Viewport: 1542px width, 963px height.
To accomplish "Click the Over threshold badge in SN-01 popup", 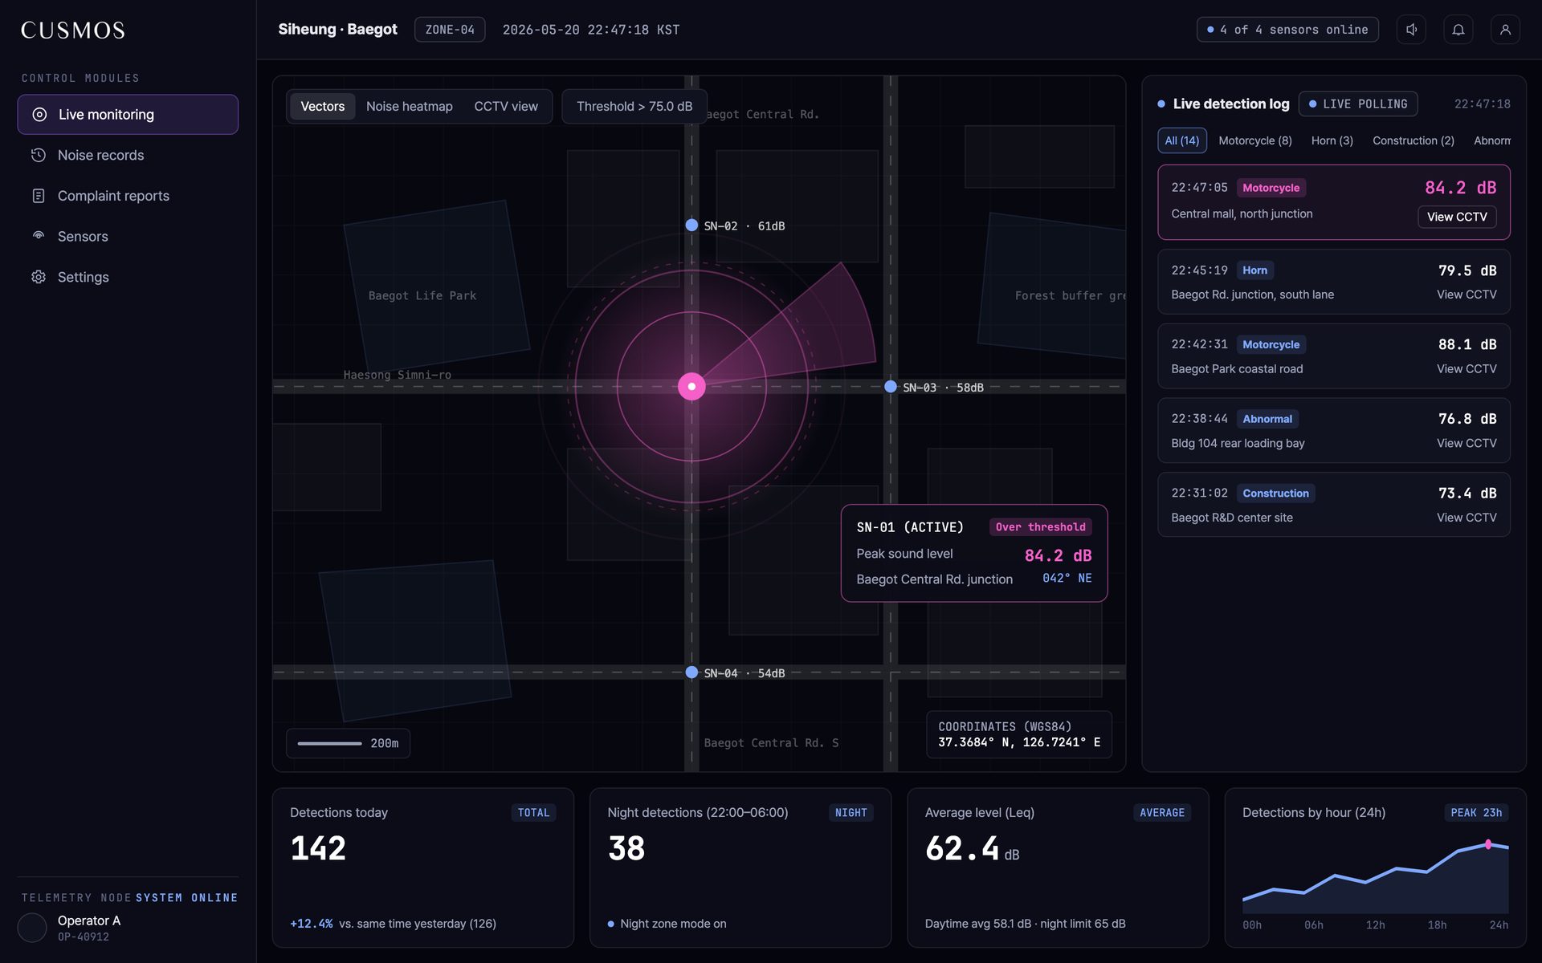I will click(1040, 527).
